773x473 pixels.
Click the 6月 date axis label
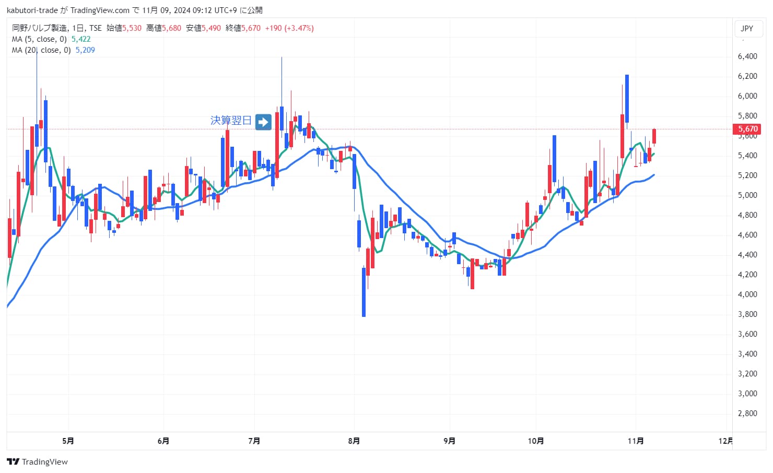point(163,441)
